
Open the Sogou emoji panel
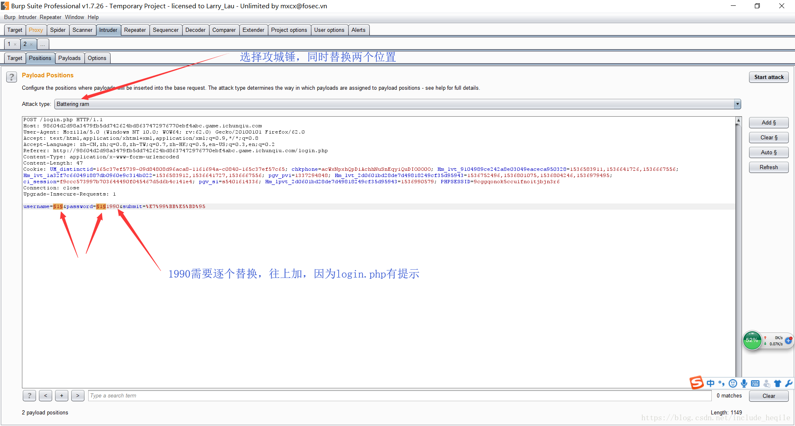[x=733, y=383]
